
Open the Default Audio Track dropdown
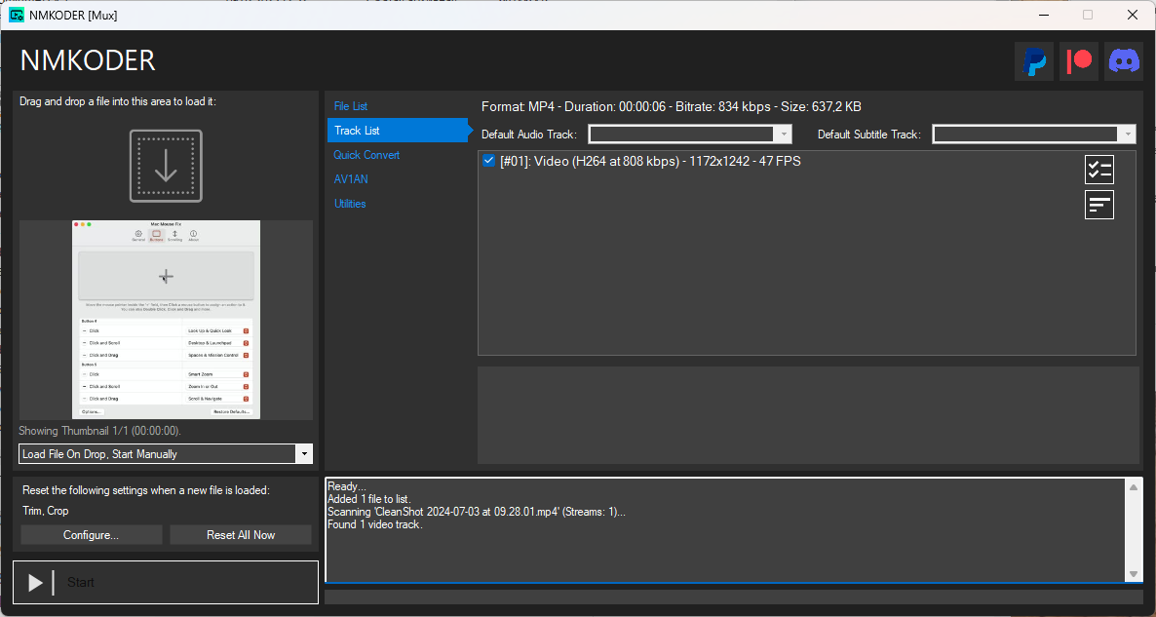click(x=690, y=135)
